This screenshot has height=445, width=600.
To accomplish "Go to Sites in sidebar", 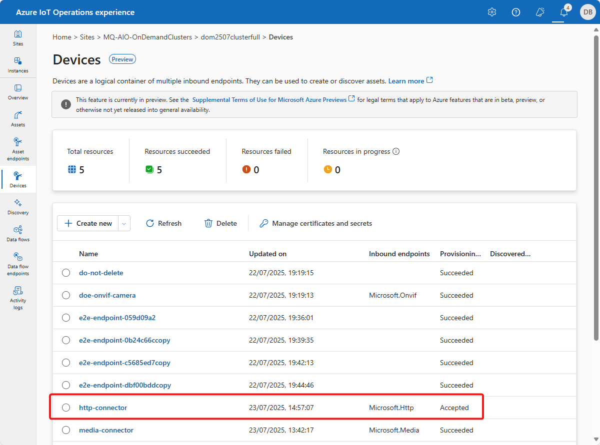I will pyautogui.click(x=18, y=38).
